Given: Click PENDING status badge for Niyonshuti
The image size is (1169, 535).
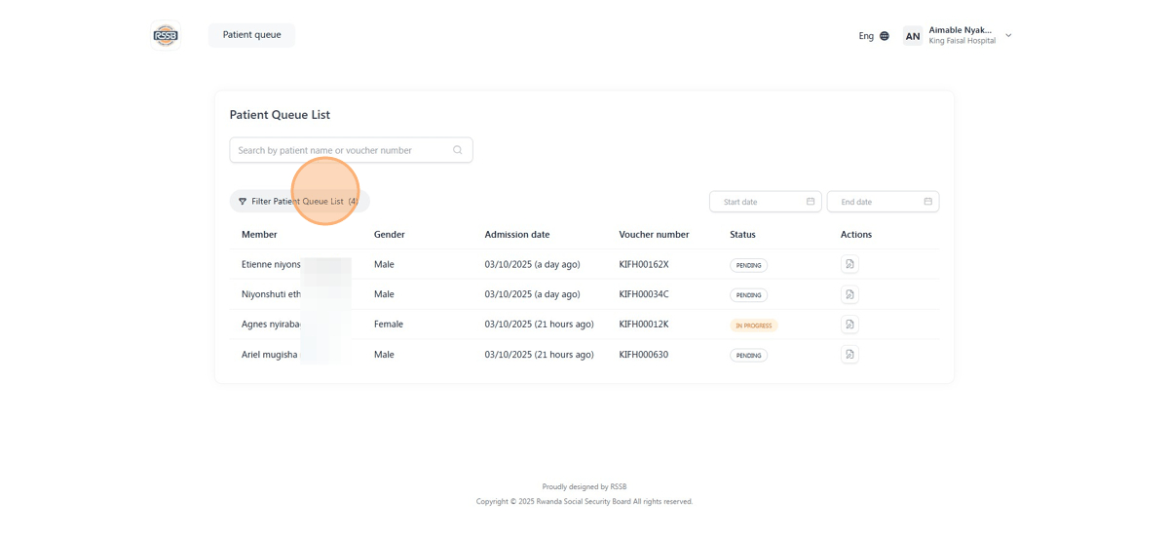Looking at the screenshot, I should (x=748, y=295).
